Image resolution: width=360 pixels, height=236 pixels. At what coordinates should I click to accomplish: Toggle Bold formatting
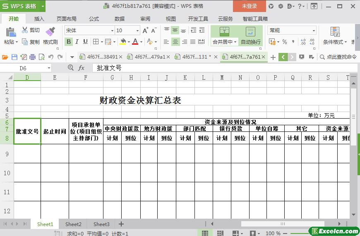click(69, 42)
